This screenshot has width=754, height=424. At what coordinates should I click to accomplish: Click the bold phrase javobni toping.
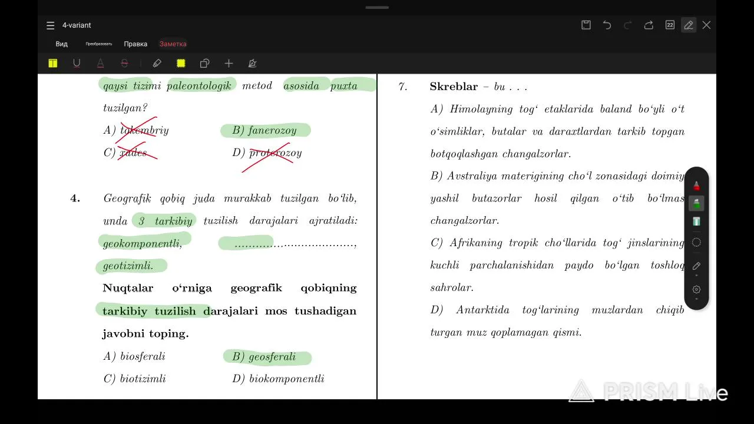point(145,334)
